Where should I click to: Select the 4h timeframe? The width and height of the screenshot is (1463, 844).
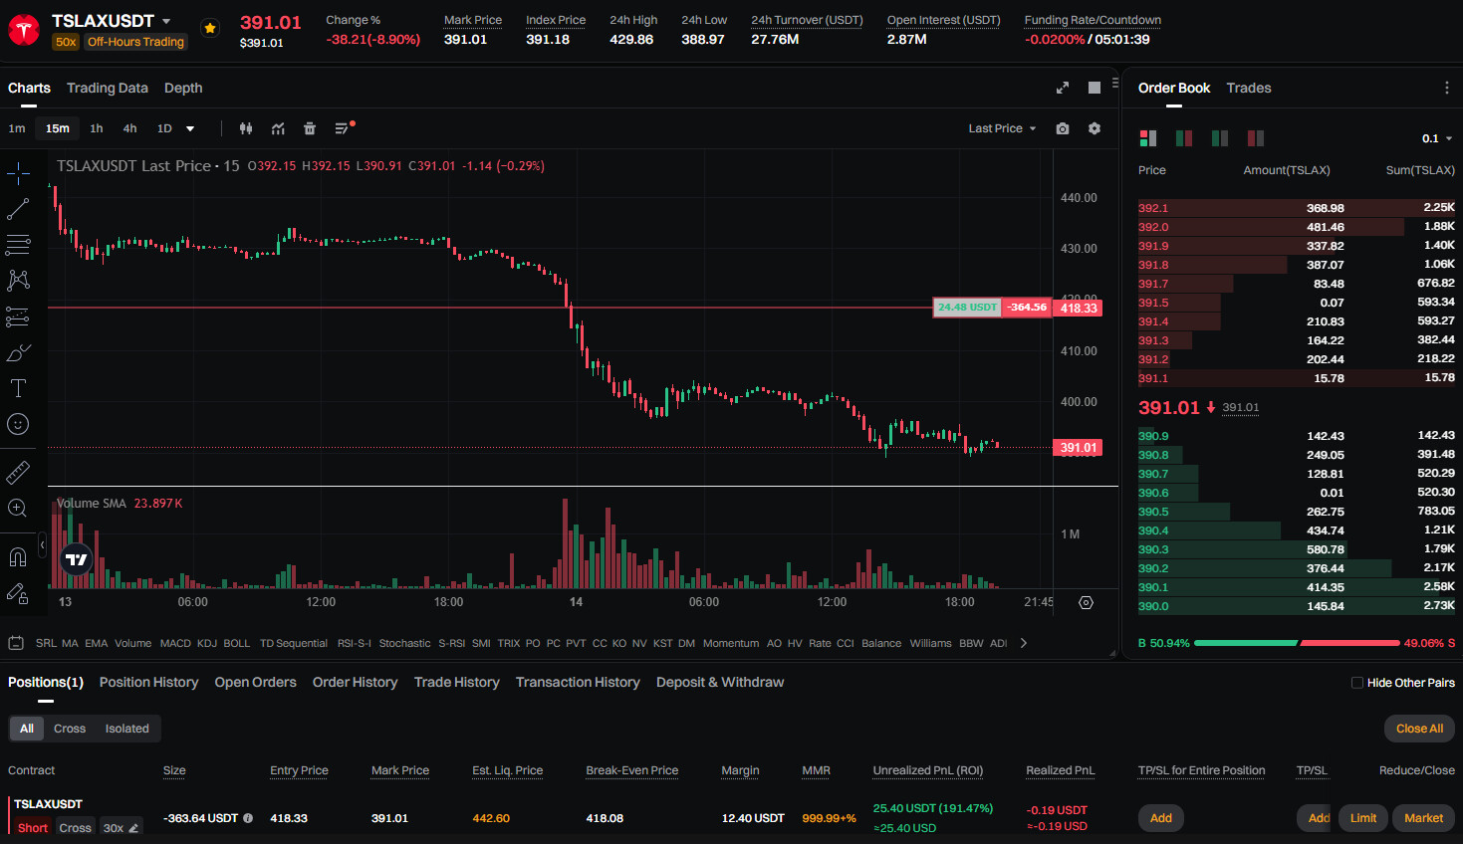129,128
